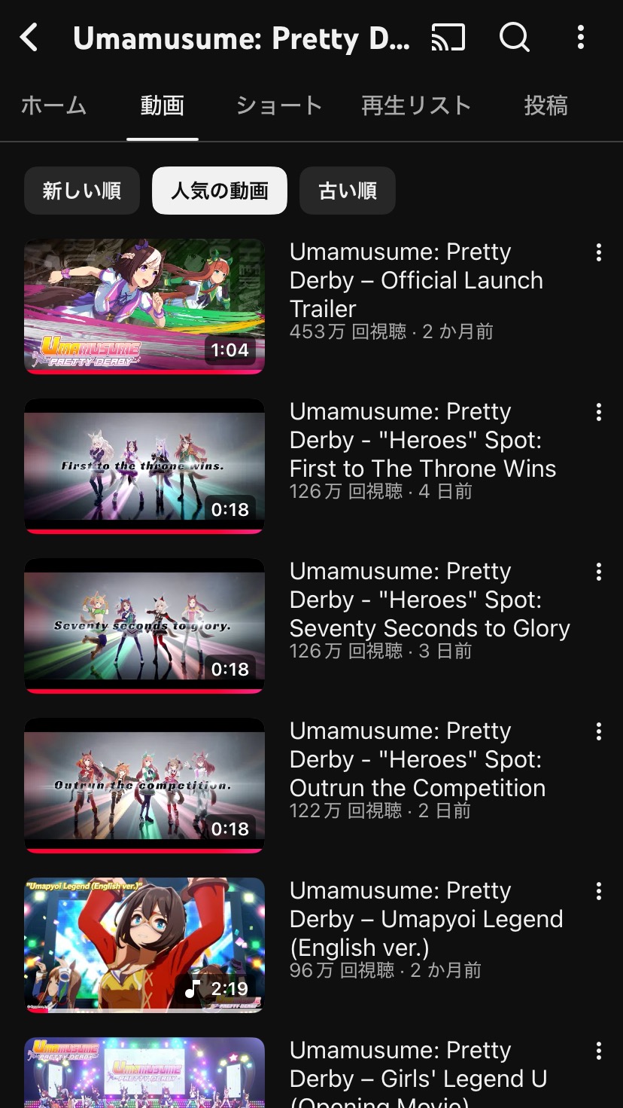Open the Official Launch Trailer title link
Screen dimensions: 623x1108
tap(416, 280)
